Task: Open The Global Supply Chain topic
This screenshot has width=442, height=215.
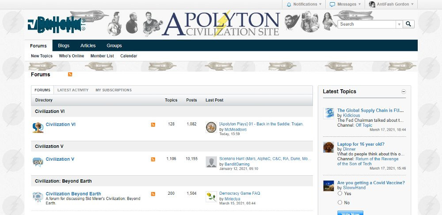Action: coord(370,110)
